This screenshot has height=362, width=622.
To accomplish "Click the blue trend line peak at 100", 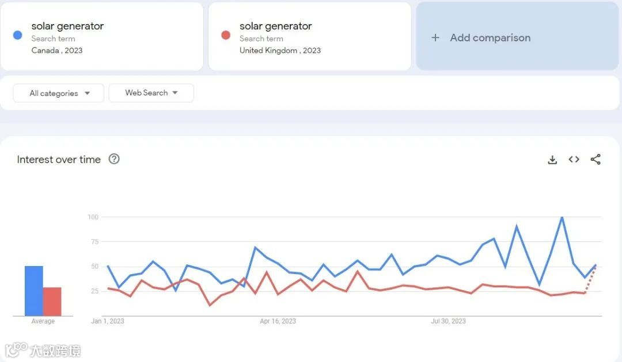I will point(562,218).
